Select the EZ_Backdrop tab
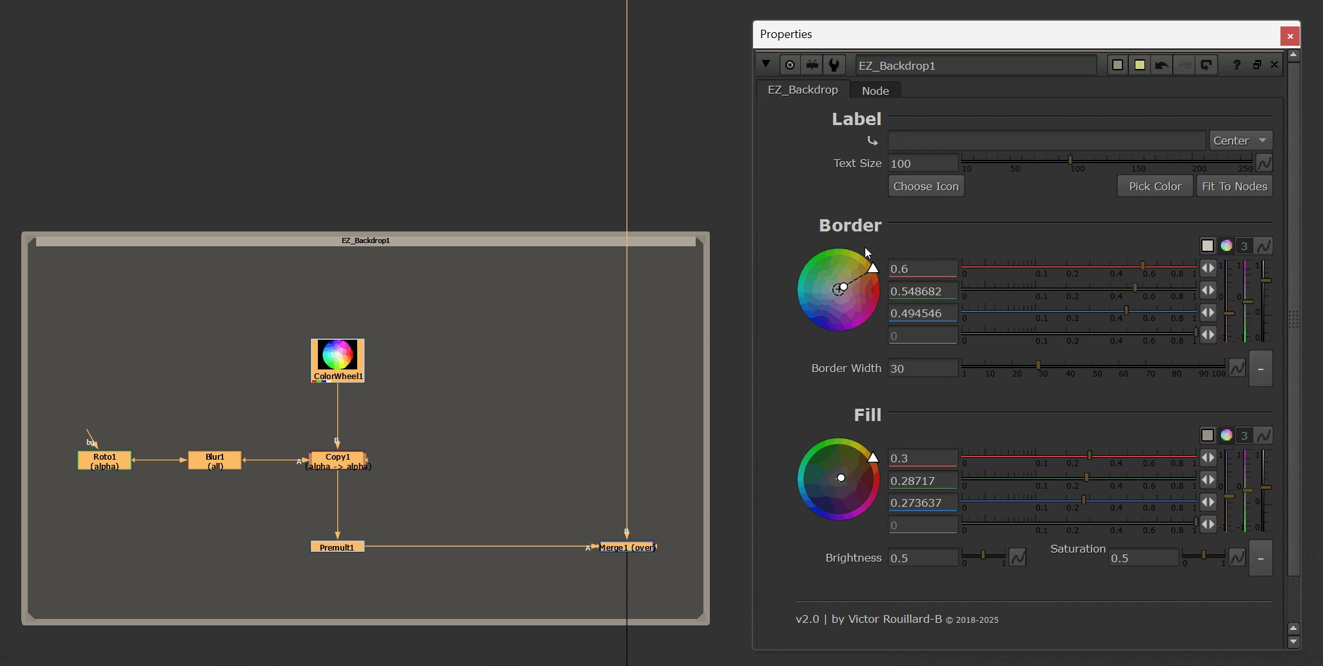This screenshot has height=666, width=1323. (x=803, y=90)
